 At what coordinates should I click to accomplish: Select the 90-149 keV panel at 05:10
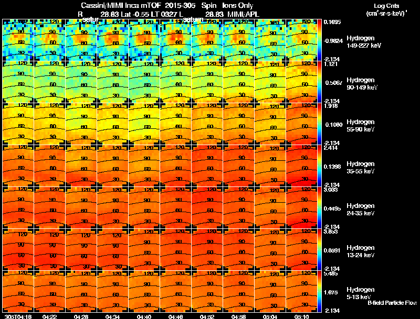[302, 82]
